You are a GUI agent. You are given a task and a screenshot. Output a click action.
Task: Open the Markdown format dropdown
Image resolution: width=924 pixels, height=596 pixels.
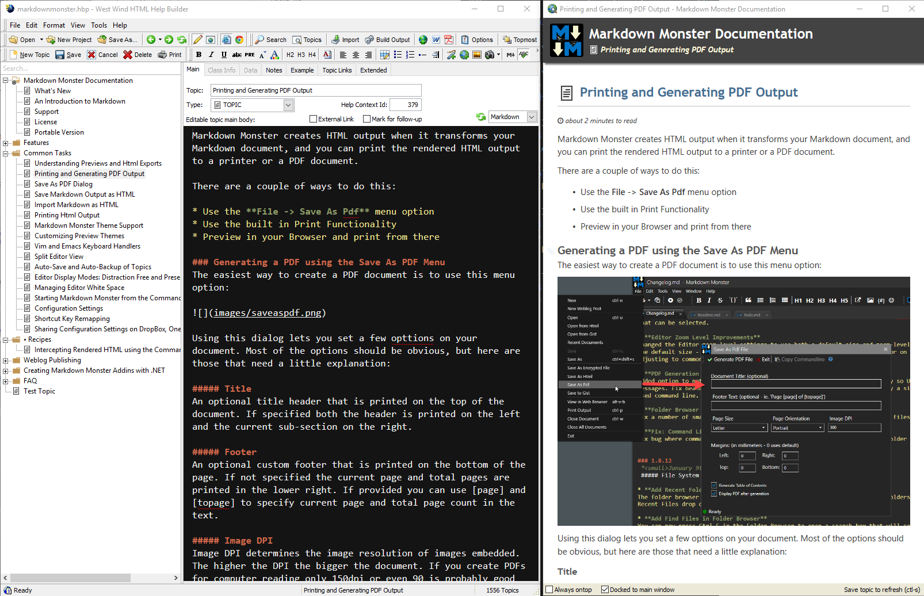tap(532, 117)
